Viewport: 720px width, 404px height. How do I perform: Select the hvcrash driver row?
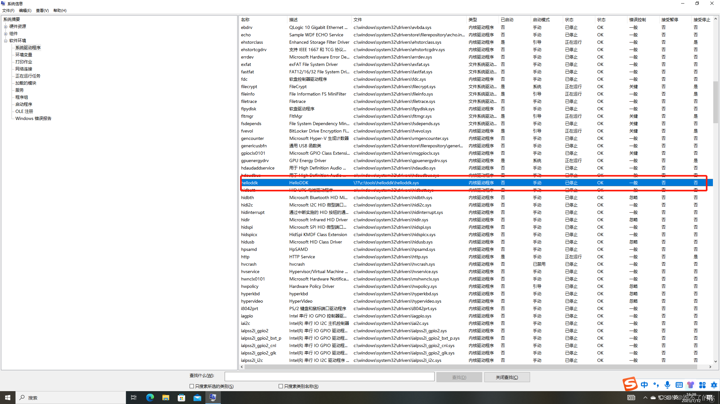pos(476,264)
